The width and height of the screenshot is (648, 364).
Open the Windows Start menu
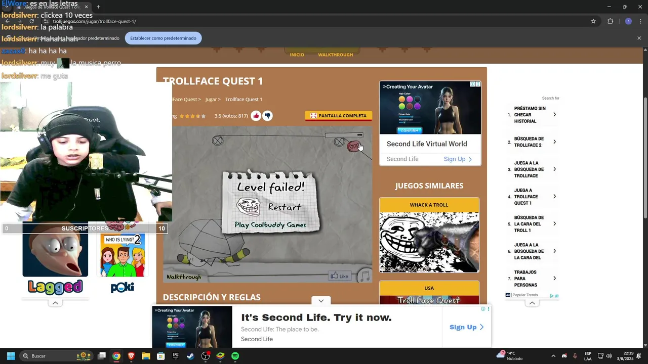[x=11, y=356]
